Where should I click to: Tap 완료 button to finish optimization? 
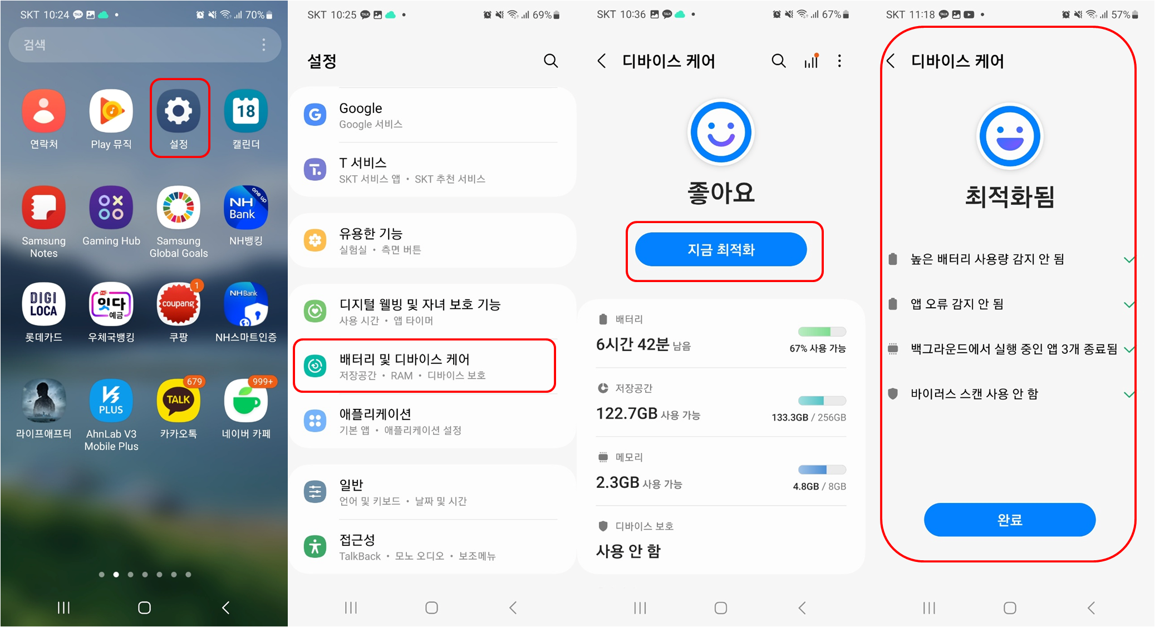[x=1010, y=519]
